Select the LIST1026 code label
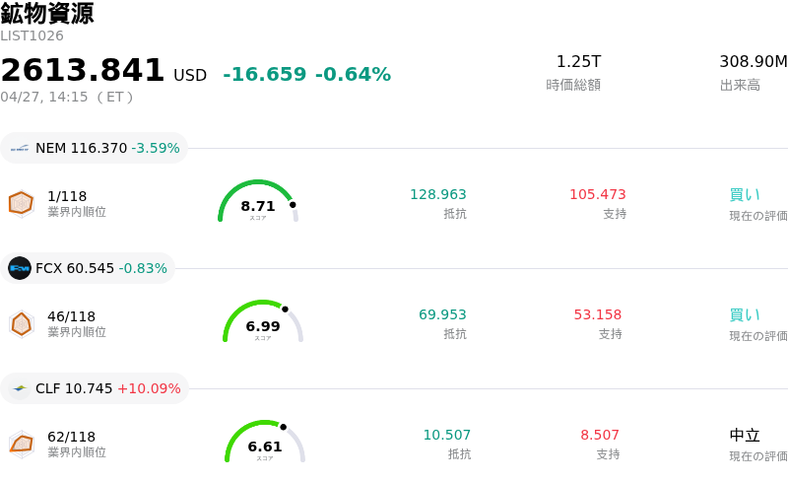788x481 pixels. [33, 35]
